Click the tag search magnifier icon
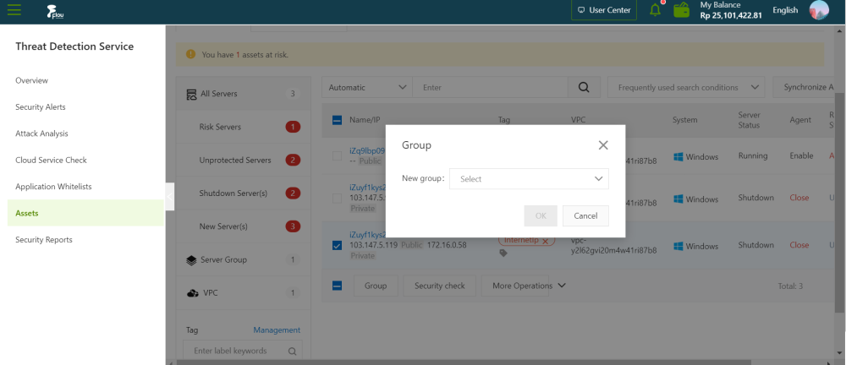846x365 pixels. (x=292, y=351)
